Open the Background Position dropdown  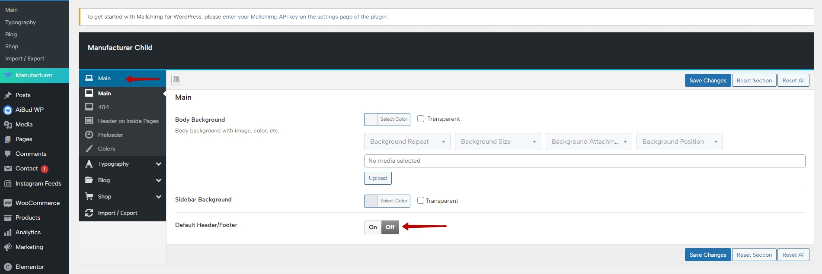click(679, 142)
